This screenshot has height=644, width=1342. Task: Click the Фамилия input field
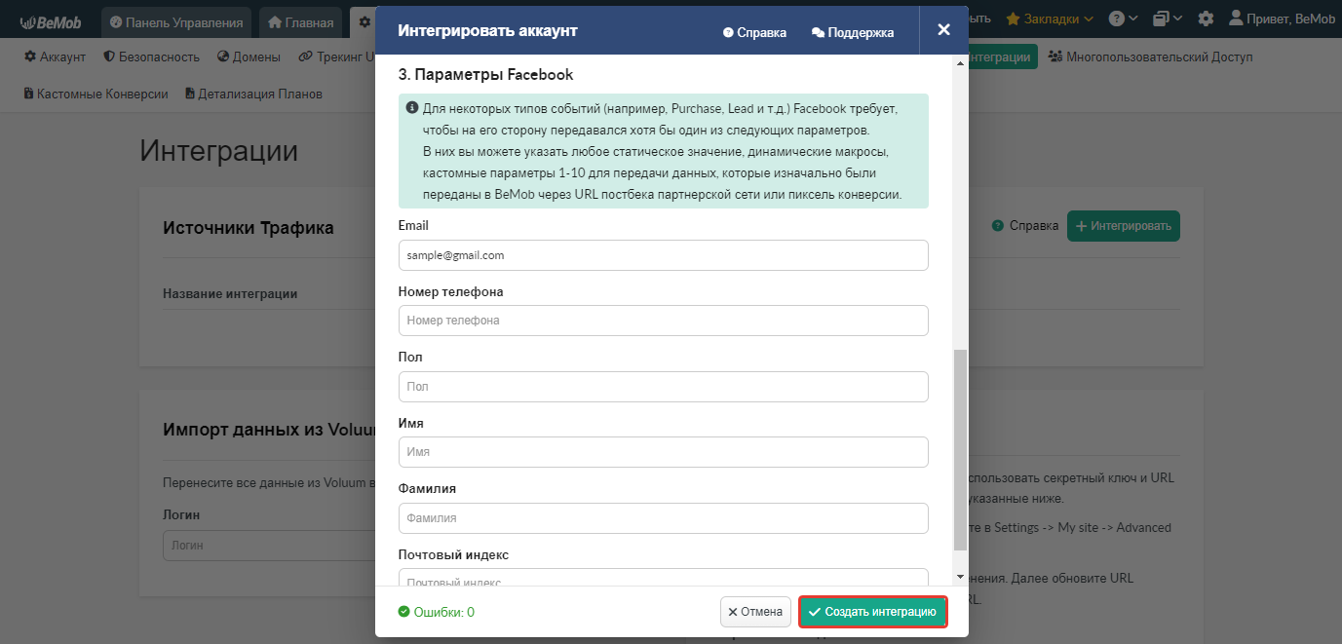click(663, 518)
